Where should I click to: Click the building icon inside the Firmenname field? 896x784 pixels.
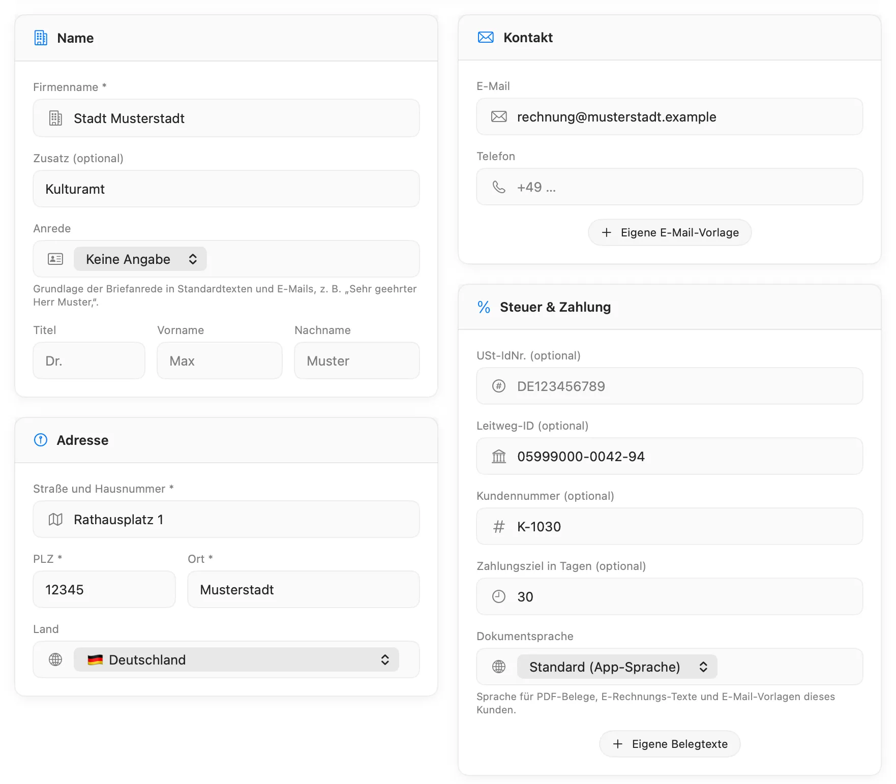tap(55, 118)
